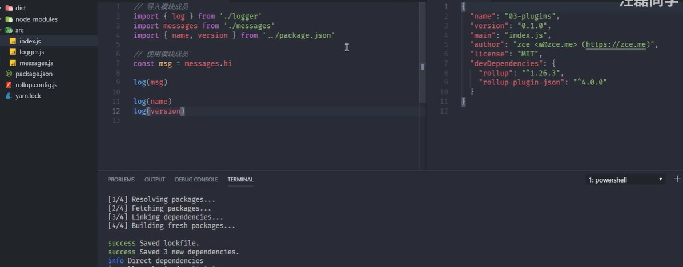Image resolution: width=683 pixels, height=267 pixels.
Task: Switch to the OUTPUT panel tab
Action: pyautogui.click(x=155, y=180)
